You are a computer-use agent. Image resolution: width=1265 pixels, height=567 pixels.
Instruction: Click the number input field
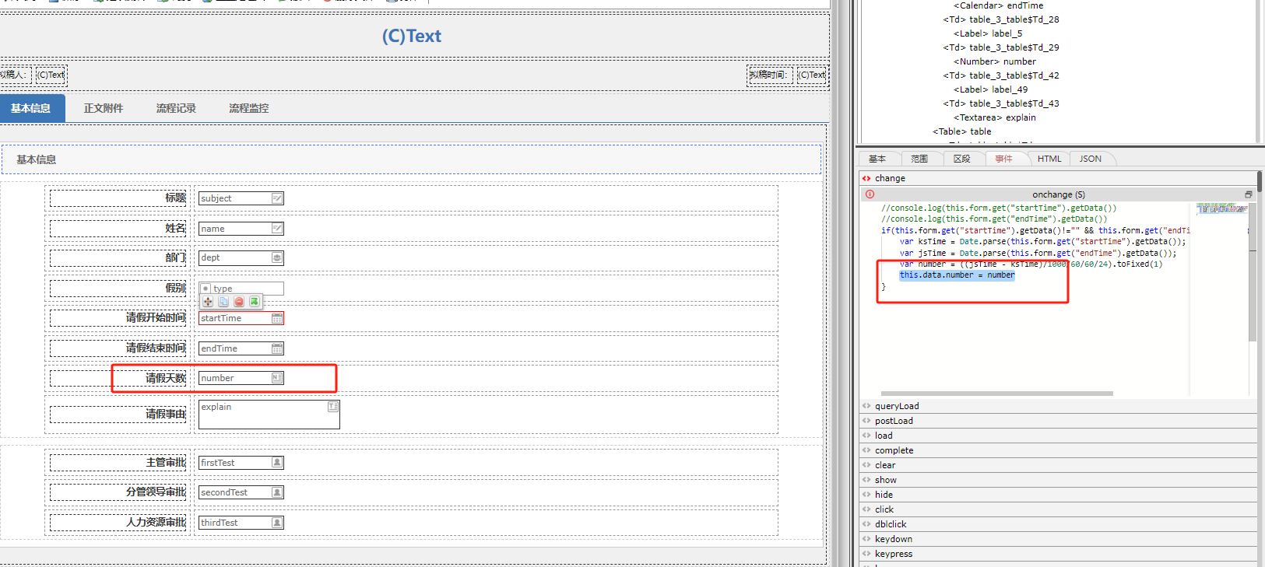[x=241, y=378]
